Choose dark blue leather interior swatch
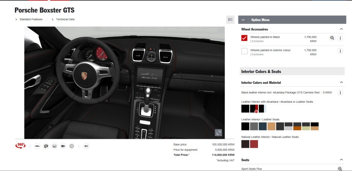 pyautogui.click(x=262, y=126)
